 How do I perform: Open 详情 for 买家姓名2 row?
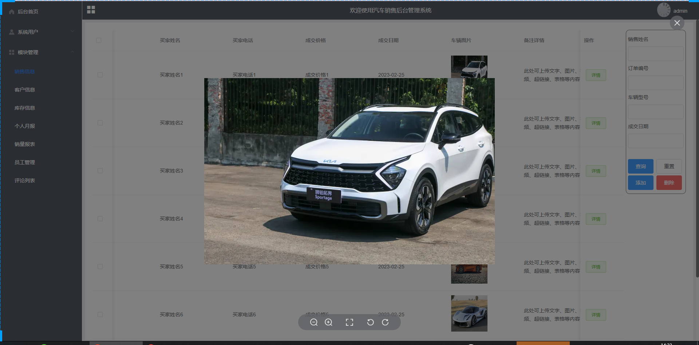point(596,123)
